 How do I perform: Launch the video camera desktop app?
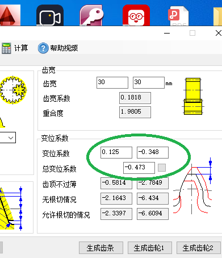(x=50, y=15)
